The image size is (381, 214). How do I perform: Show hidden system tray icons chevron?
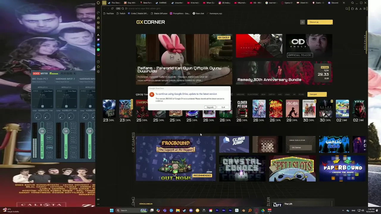[x=343, y=210]
